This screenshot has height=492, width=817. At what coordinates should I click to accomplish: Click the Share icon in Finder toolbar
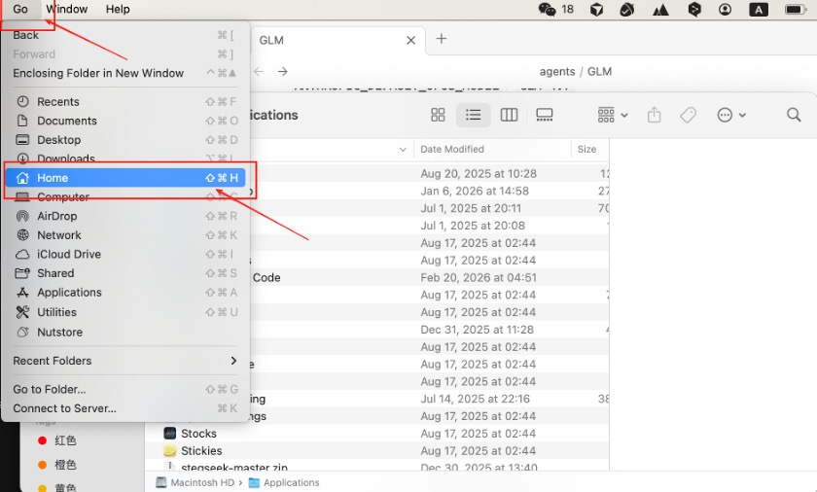654,115
